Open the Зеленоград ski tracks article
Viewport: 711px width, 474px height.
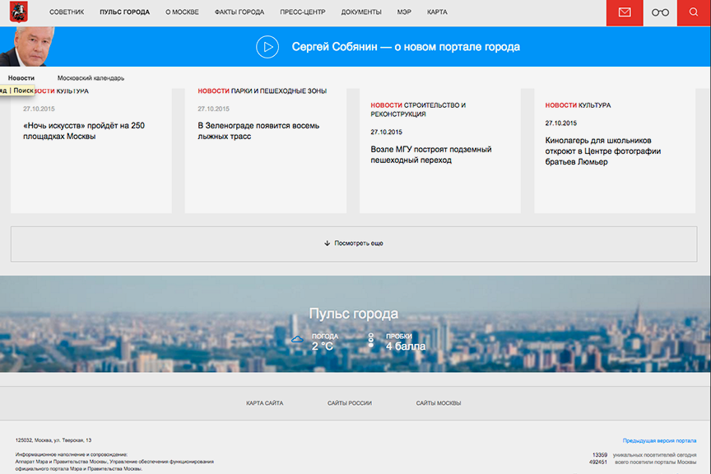258,131
